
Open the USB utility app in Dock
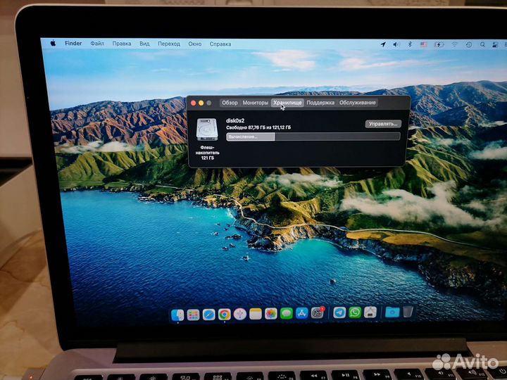pos(239,314)
